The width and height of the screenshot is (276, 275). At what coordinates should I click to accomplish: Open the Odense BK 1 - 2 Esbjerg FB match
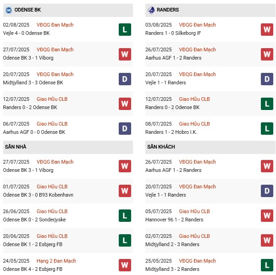(33, 244)
